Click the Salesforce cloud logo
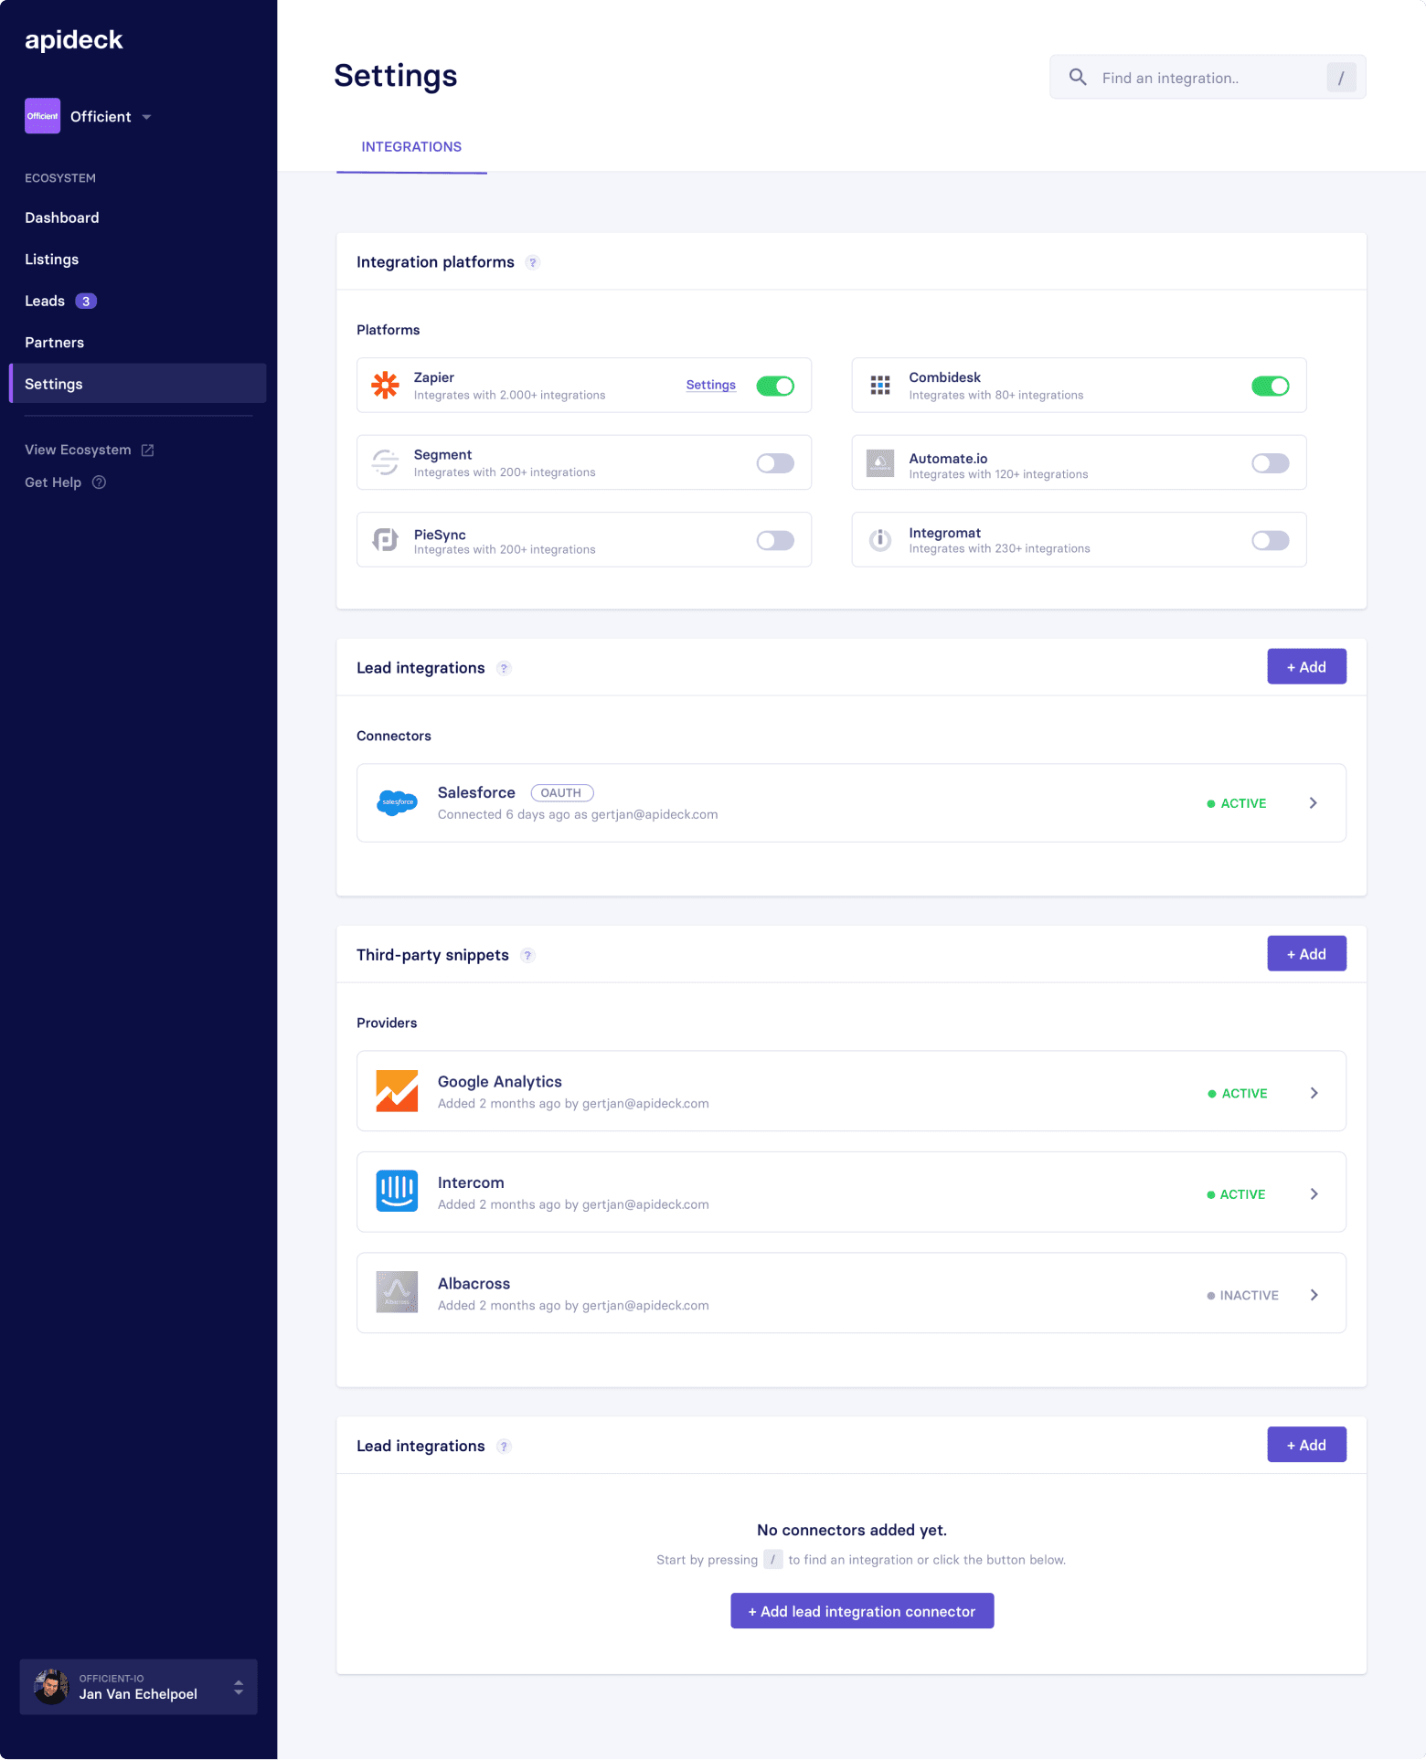This screenshot has width=1426, height=1760. coord(398,802)
